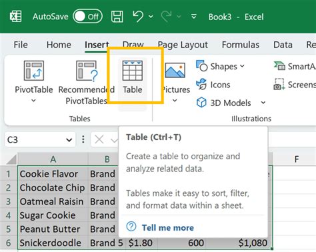Switch to the Home tab
Screen dimensions: 316x252
pos(59,45)
